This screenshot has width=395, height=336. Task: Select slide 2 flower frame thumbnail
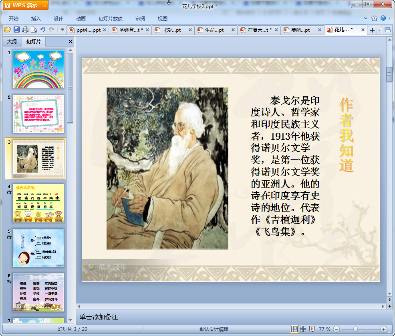point(38,114)
